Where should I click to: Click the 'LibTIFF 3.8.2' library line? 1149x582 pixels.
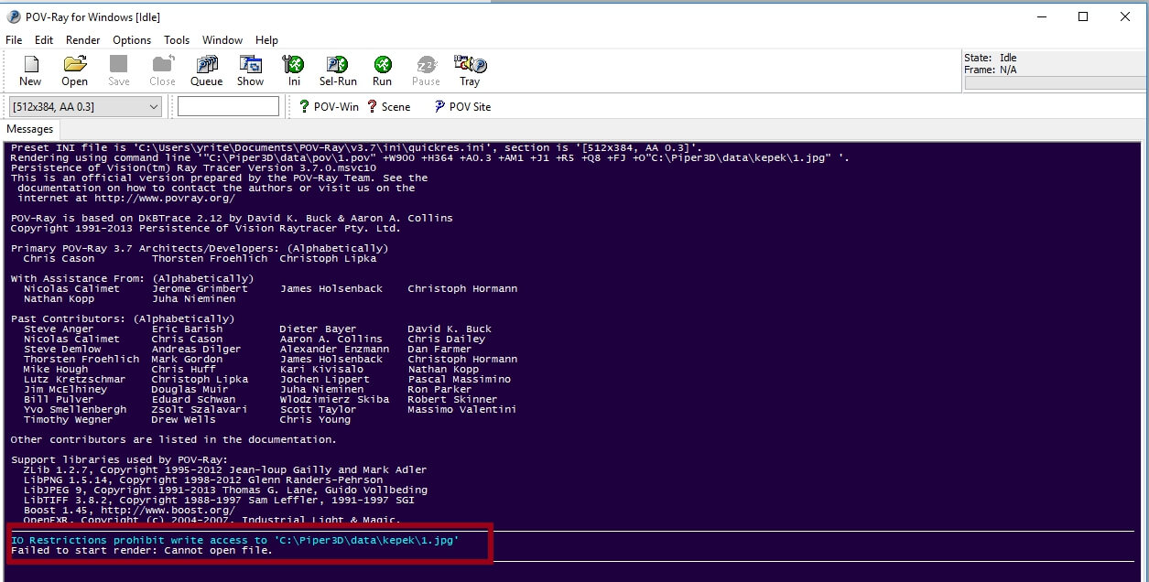pos(219,501)
